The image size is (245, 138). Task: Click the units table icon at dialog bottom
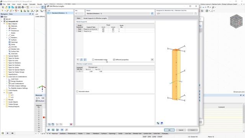tap(53, 130)
